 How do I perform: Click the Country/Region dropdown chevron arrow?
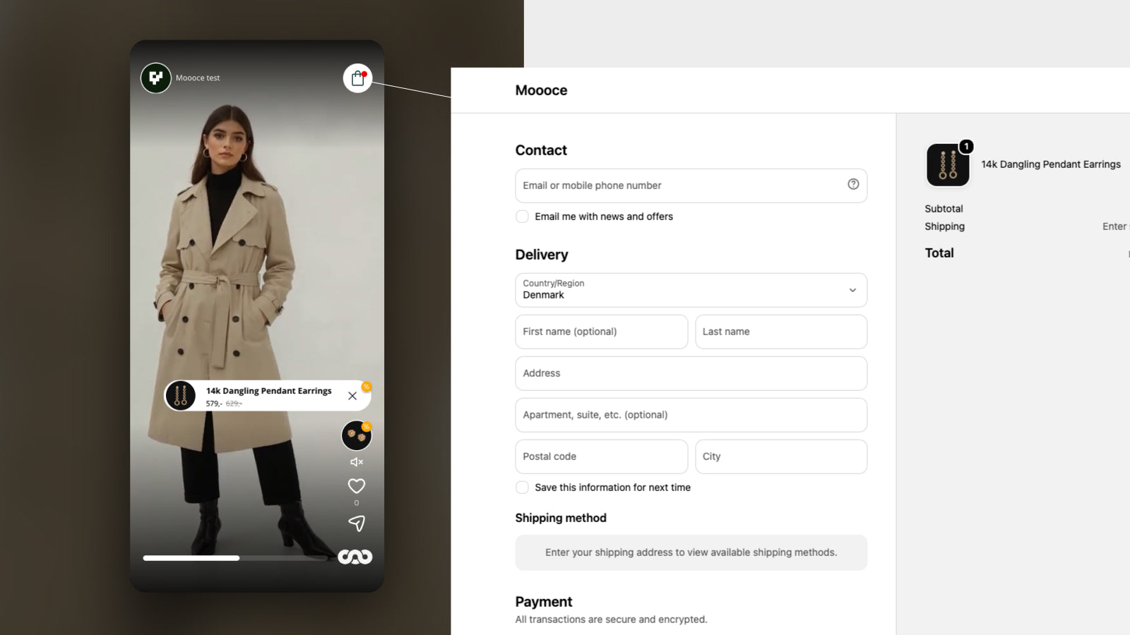tap(852, 290)
